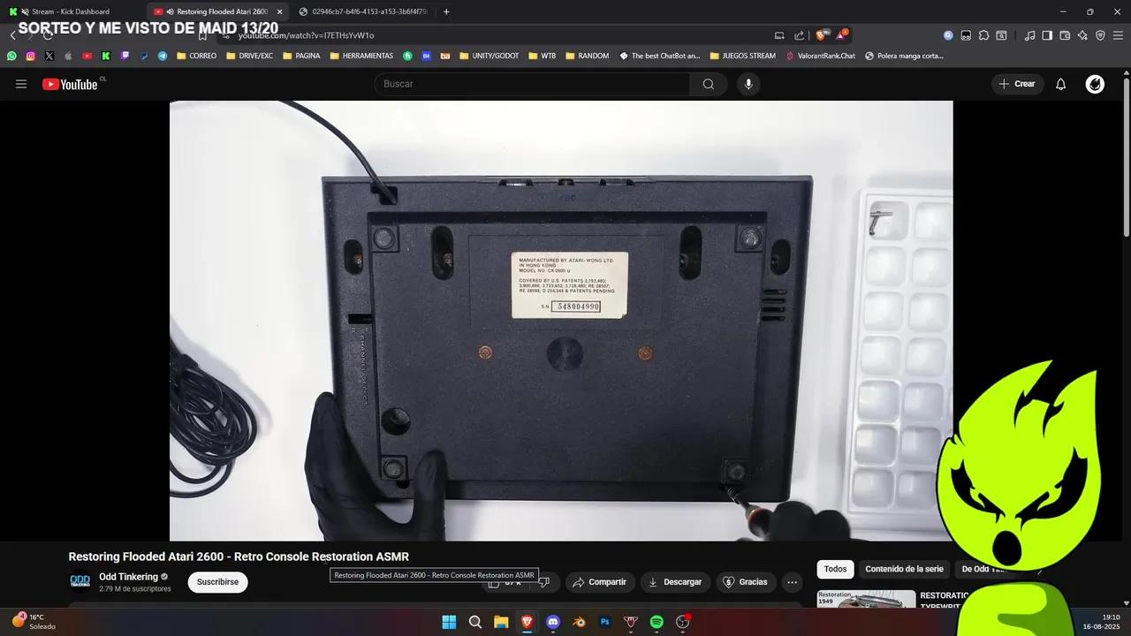Image resolution: width=1131 pixels, height=636 pixels.
Task: Open the Odd Tinkering channel name link
Action: tap(128, 577)
